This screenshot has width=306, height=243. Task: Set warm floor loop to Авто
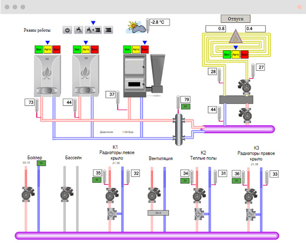(x=236, y=55)
